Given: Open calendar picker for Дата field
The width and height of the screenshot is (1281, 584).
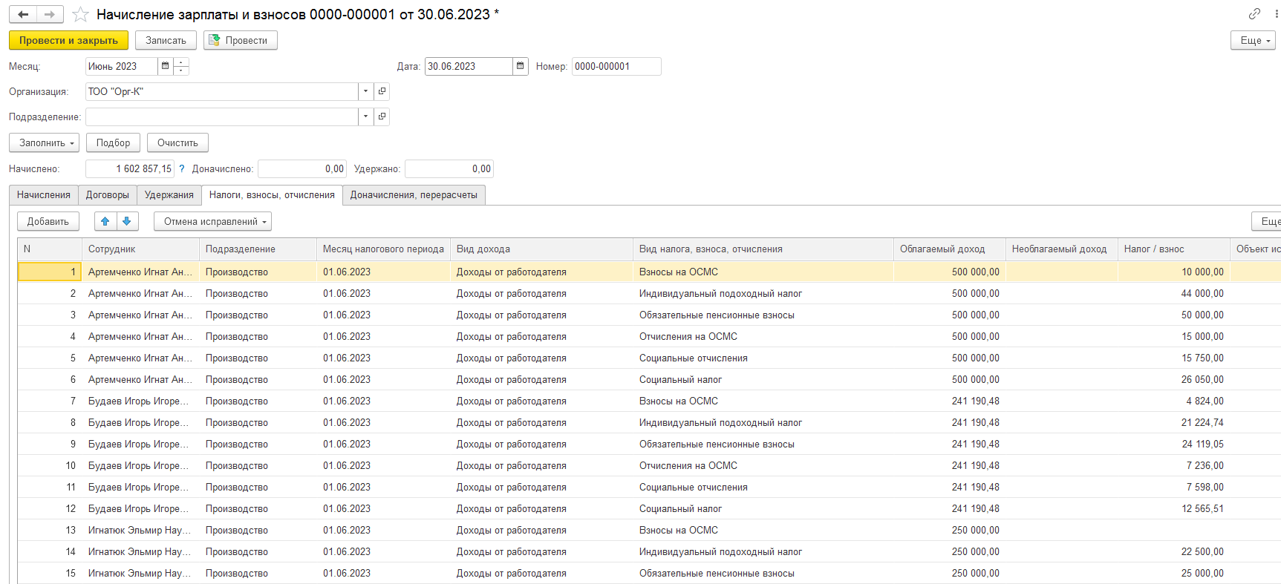Looking at the screenshot, I should (520, 66).
